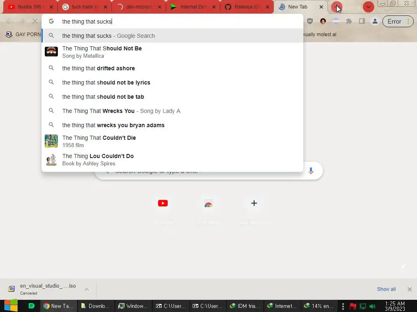Click Show all downloads link
The height and width of the screenshot is (312, 417).
click(386, 289)
